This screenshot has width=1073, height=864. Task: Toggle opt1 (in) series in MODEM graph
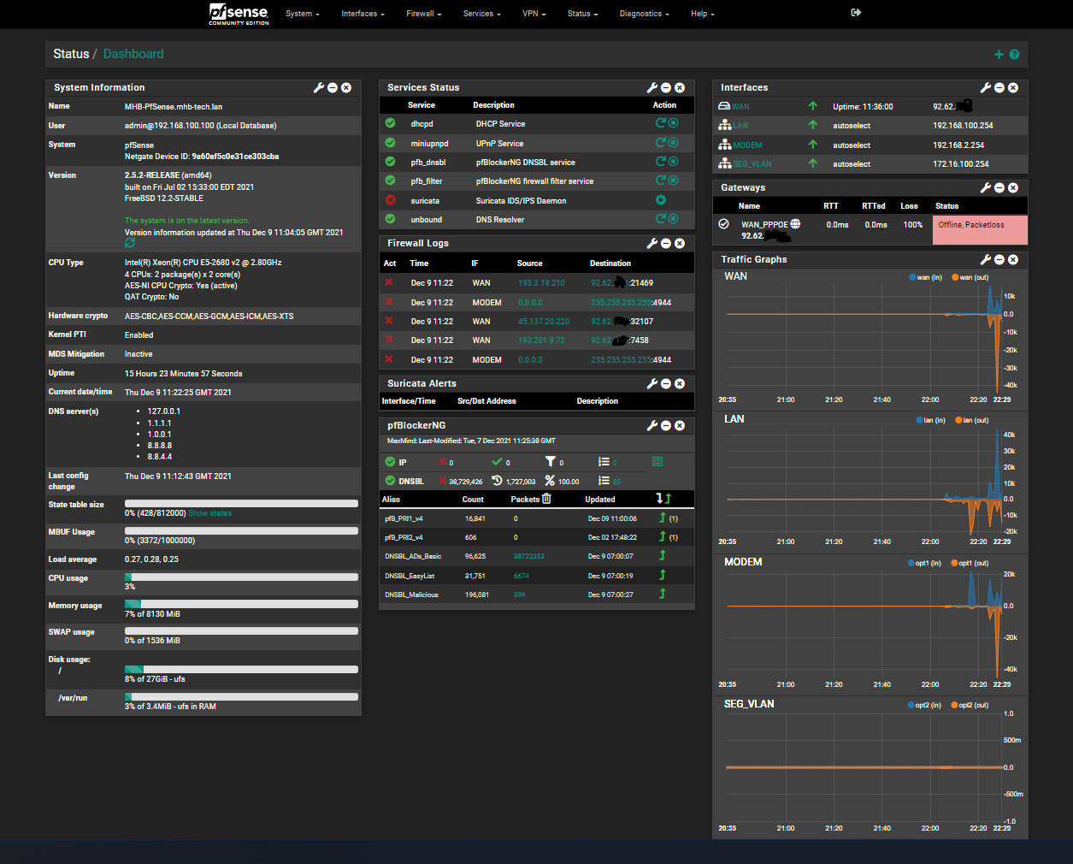(x=924, y=563)
